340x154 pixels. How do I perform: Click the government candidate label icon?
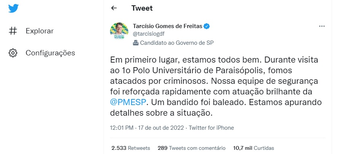136,43
